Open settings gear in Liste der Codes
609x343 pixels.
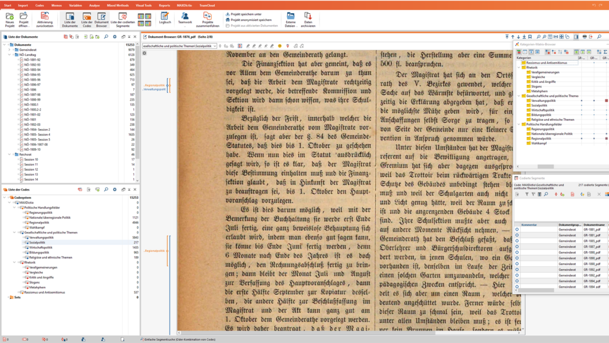point(115,189)
